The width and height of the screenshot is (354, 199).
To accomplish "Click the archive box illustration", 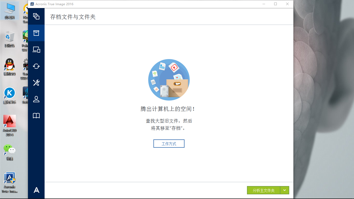I will (x=169, y=80).
